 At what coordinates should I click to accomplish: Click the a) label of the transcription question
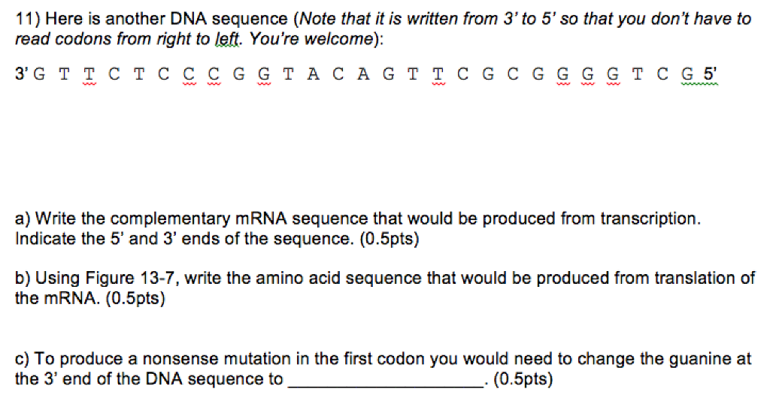23,219
